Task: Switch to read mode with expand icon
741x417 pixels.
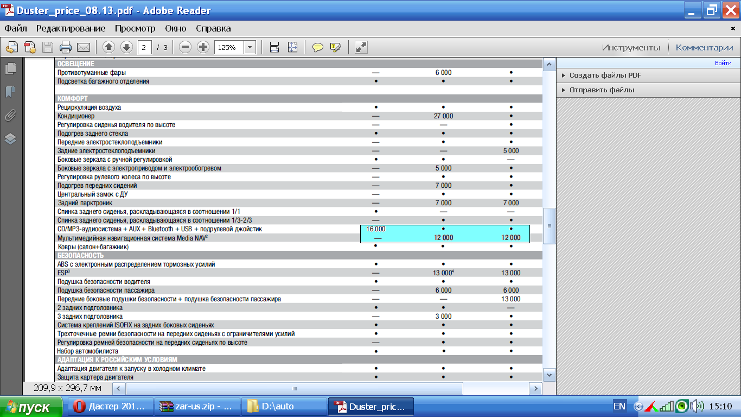Action: [361, 47]
